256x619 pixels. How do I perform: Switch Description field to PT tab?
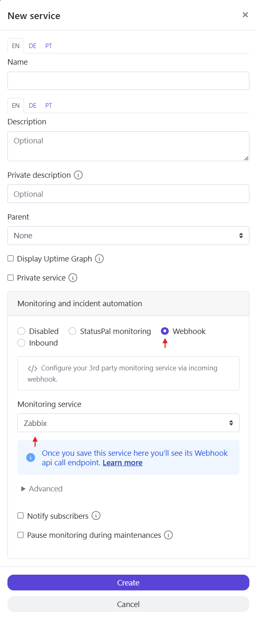point(49,106)
